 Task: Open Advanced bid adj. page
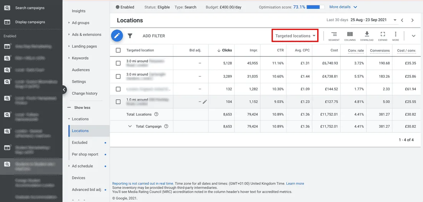click(86, 190)
